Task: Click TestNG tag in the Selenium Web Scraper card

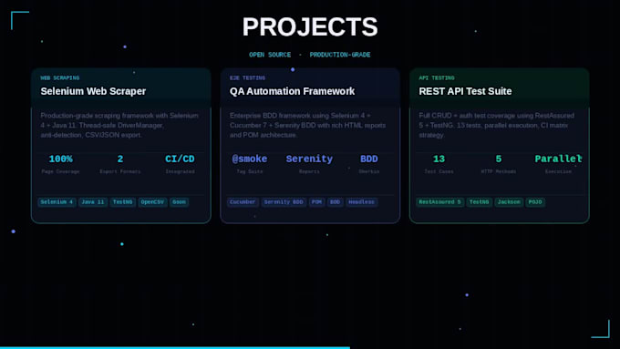Action: (x=122, y=202)
